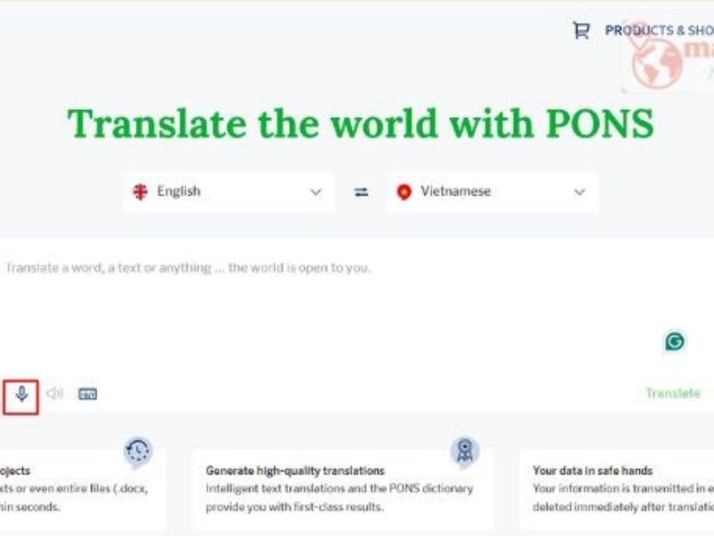Open the on-screen keyboard icon
This screenshot has width=714, height=536.
[87, 394]
